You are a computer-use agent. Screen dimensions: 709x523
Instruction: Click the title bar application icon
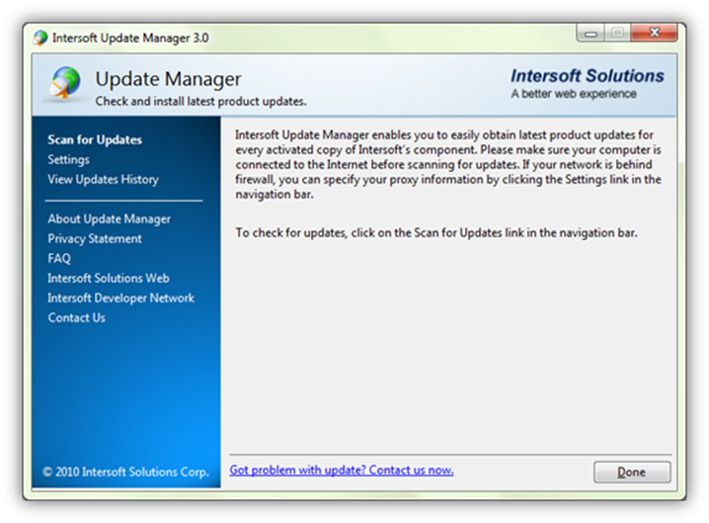pos(40,38)
